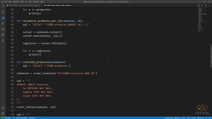Click on 'print(p)' on line 51
Screen dimensions: 212x119
[35, 13]
